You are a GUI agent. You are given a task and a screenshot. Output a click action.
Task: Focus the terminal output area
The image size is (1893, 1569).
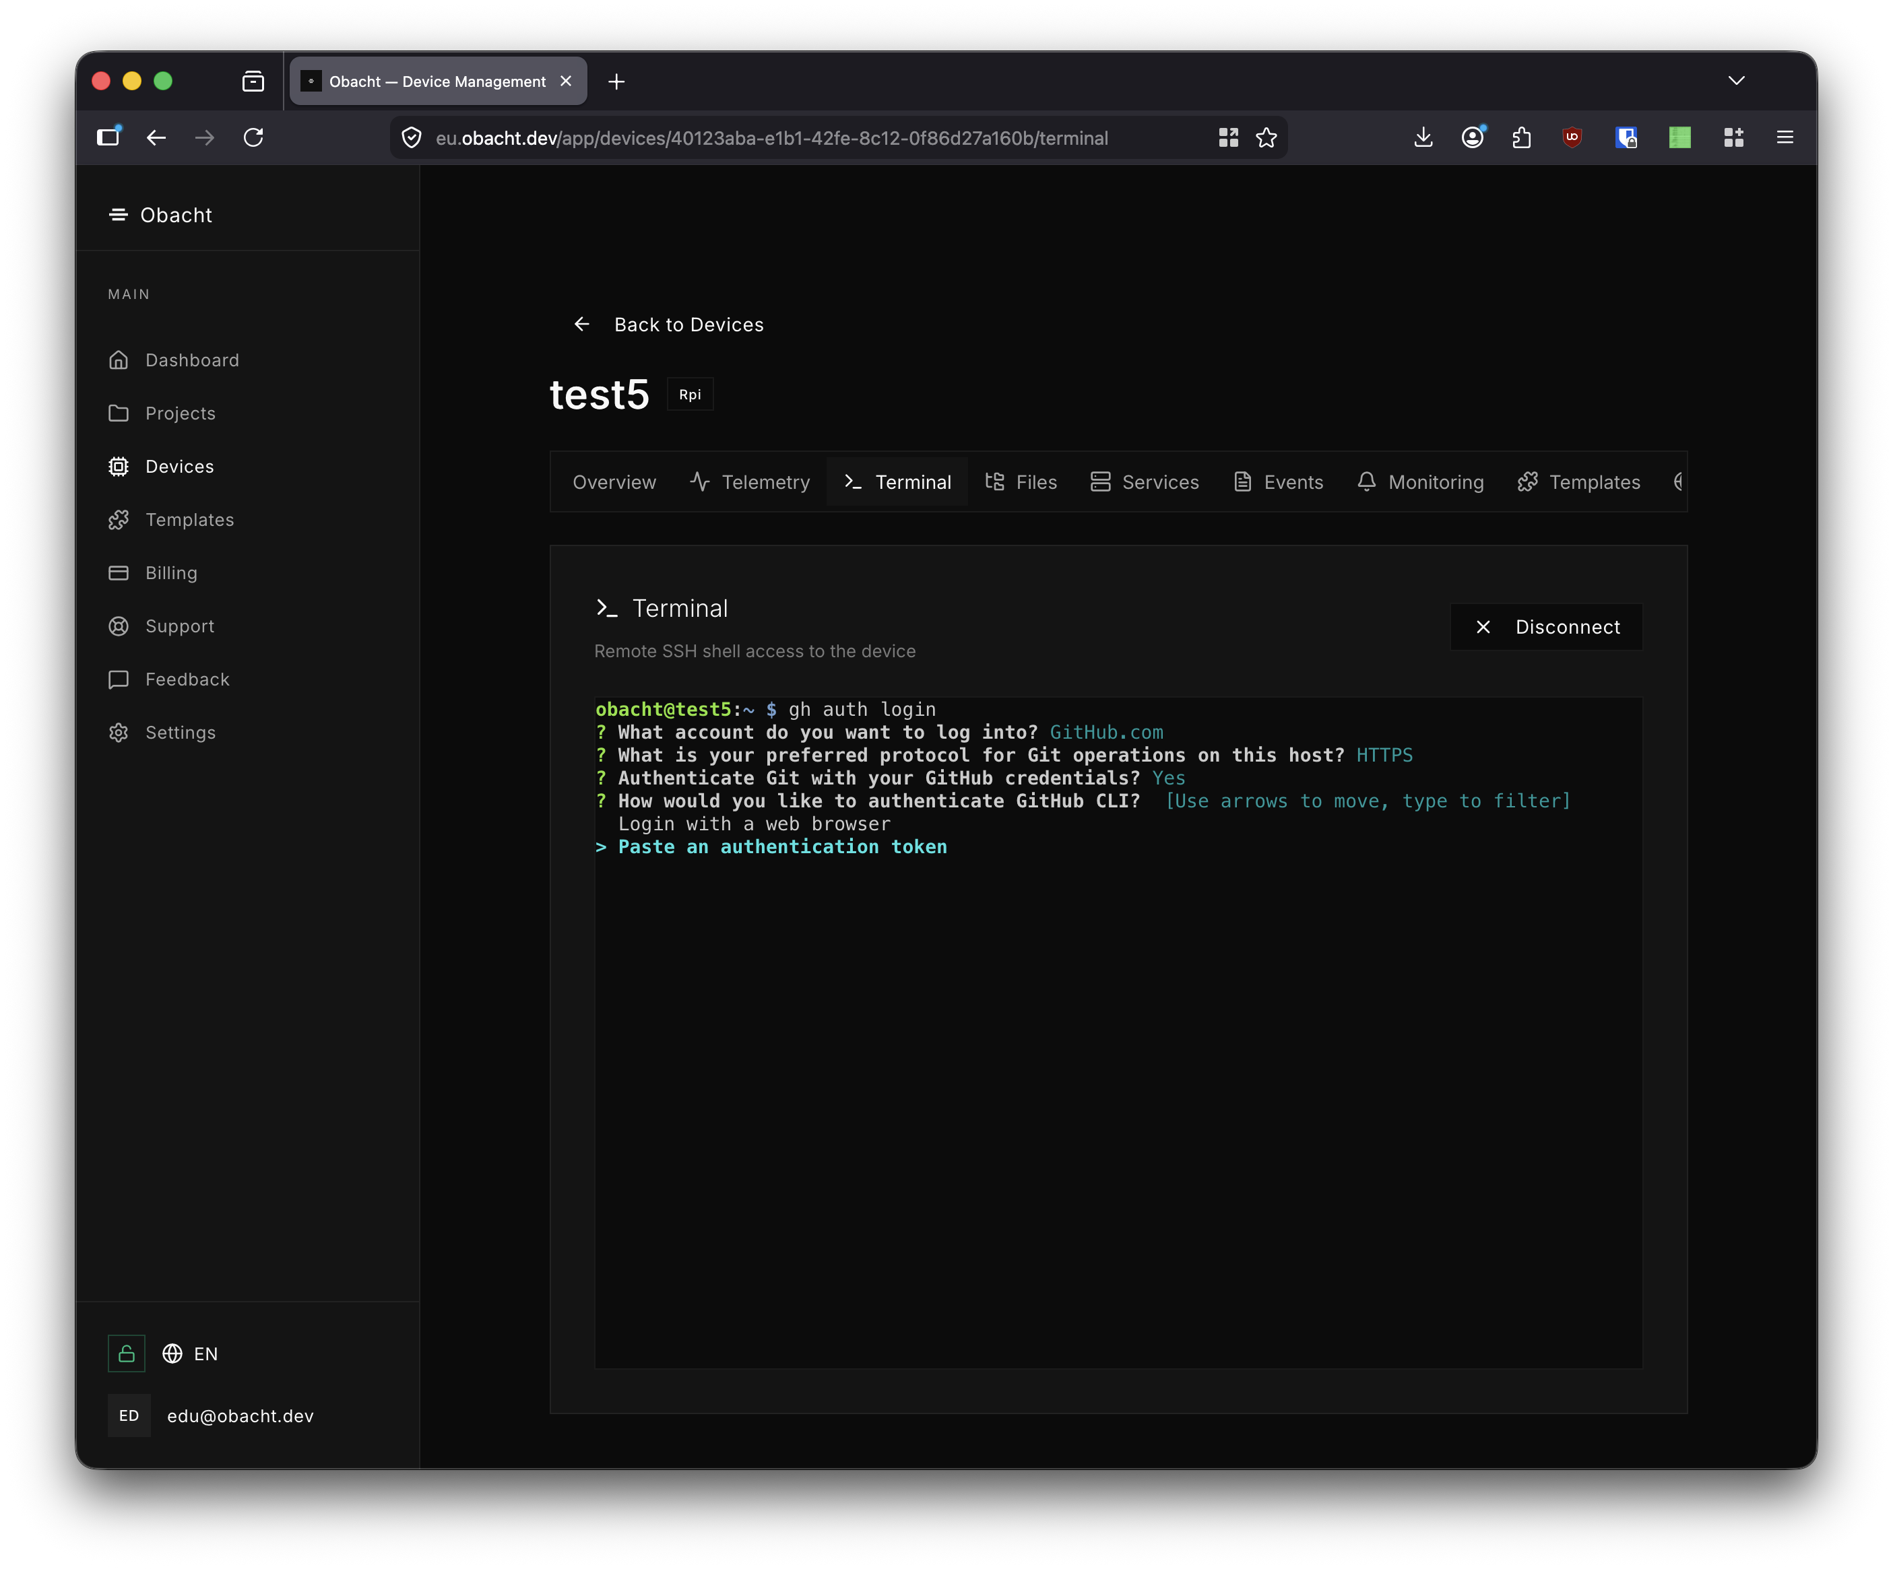pos(1118,1033)
